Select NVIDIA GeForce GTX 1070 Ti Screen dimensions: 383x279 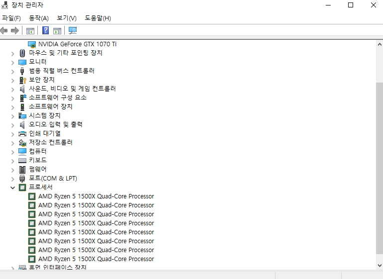click(x=77, y=44)
